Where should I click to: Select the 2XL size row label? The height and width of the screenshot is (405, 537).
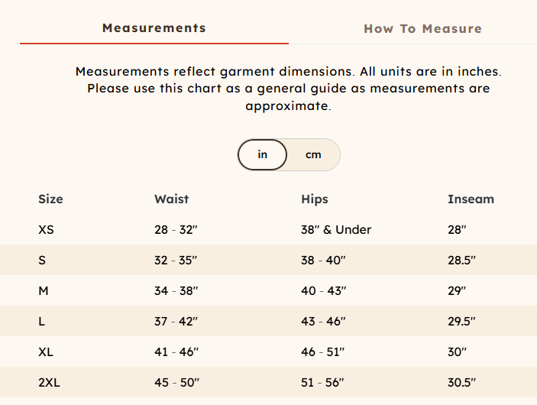pyautogui.click(x=50, y=382)
